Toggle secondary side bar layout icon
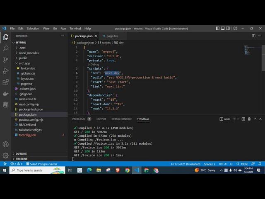 [228, 29]
